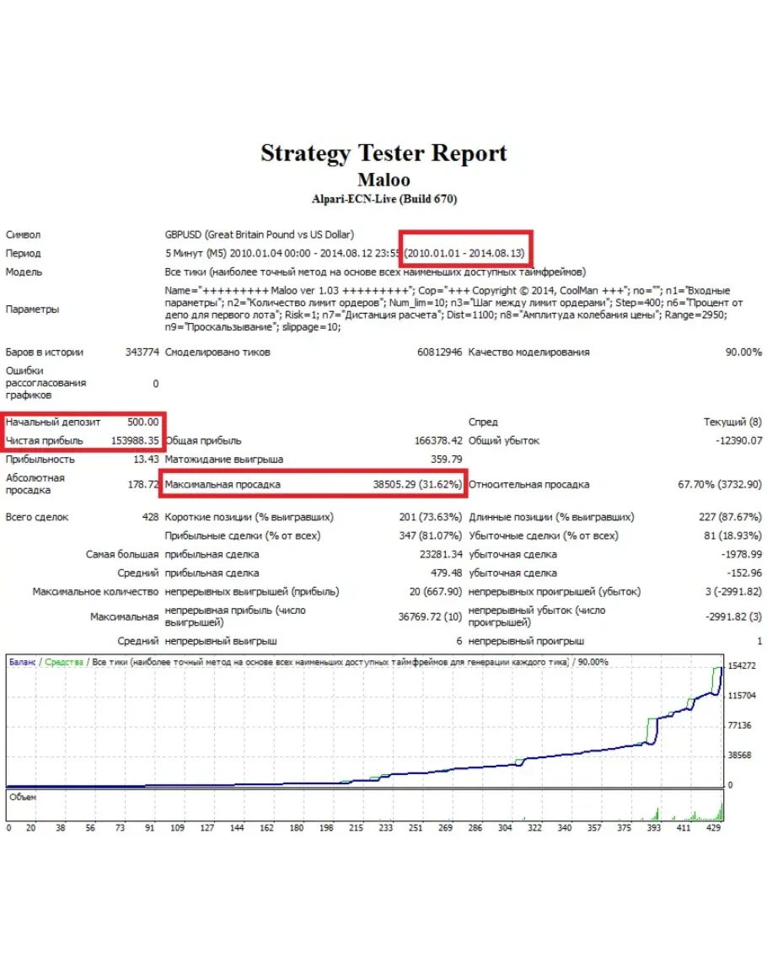The width and height of the screenshot is (767, 974).
Task: Click the Максимальная просадка value 38505.29 (31.62%)
Action: click(417, 485)
